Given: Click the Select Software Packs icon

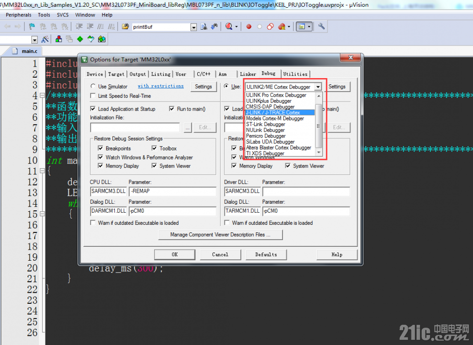Looking at the screenshot, I should 91,39.
